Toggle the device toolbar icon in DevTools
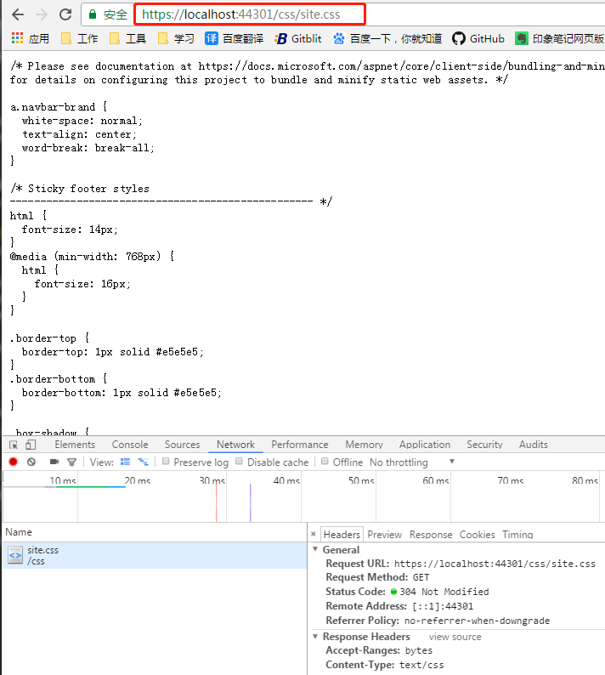 (31, 445)
